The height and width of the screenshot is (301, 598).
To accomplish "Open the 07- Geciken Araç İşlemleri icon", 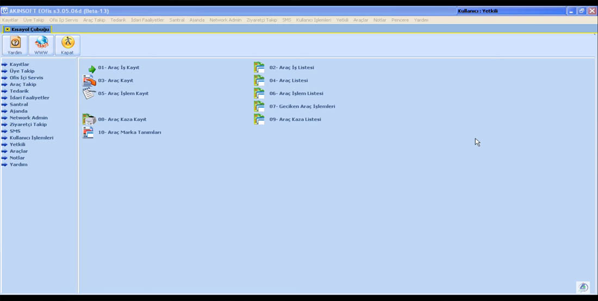I will point(259,106).
